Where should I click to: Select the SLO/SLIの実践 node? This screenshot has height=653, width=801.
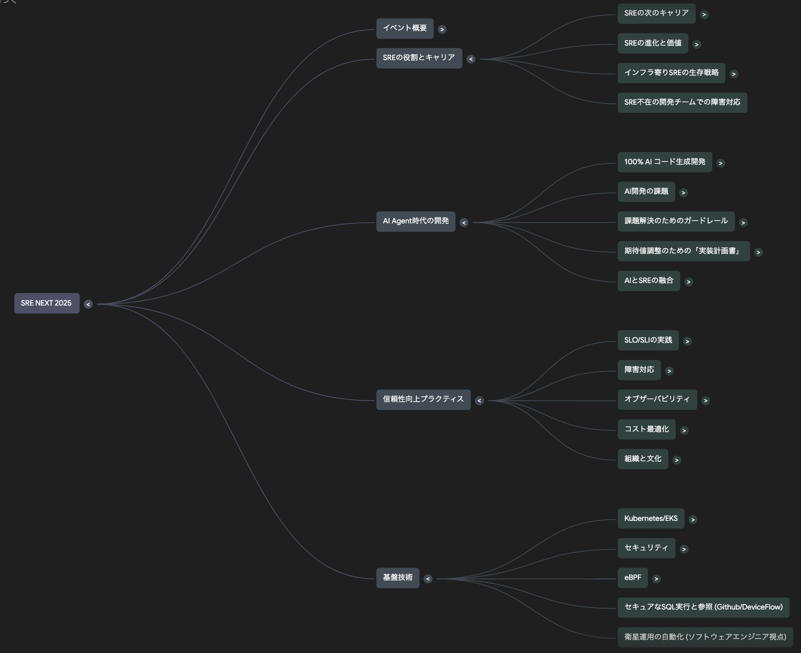pyautogui.click(x=647, y=340)
